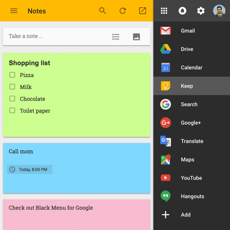Click the Add label in the menu
230x230 pixels.
186,215
